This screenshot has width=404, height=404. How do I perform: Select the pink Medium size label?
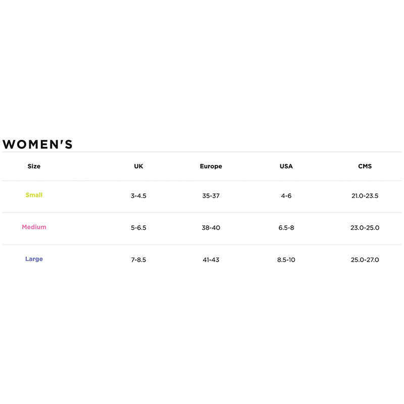pyautogui.click(x=34, y=227)
